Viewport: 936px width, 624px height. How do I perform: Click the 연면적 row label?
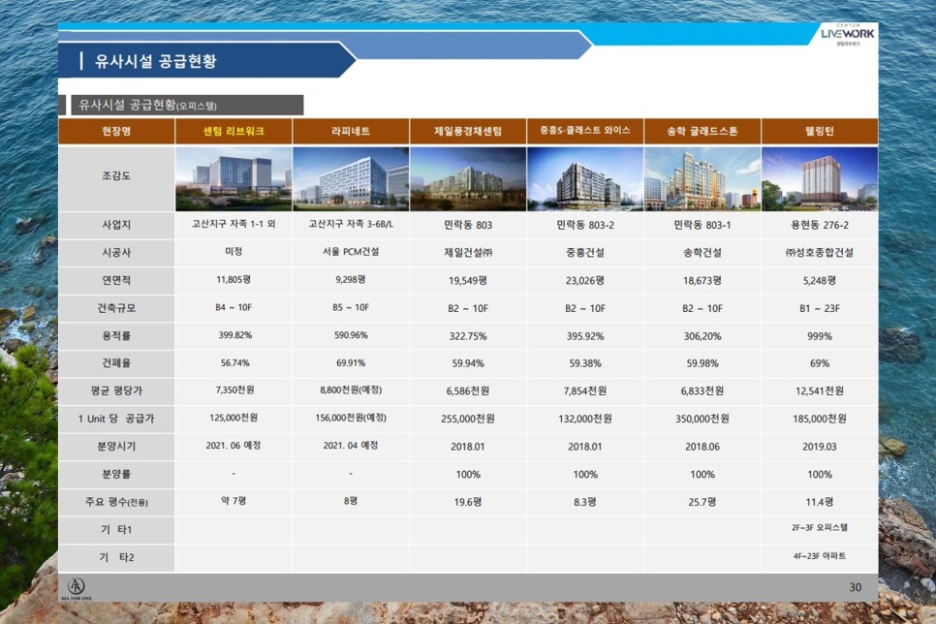(116, 280)
